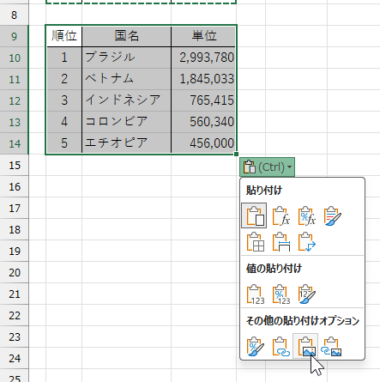Click the cell with 1,845,033
Screen dimensions: 380x382
pyautogui.click(x=203, y=79)
